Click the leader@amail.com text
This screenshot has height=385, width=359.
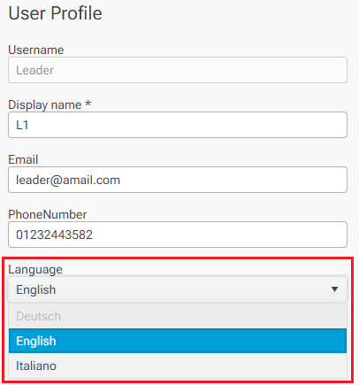point(68,180)
